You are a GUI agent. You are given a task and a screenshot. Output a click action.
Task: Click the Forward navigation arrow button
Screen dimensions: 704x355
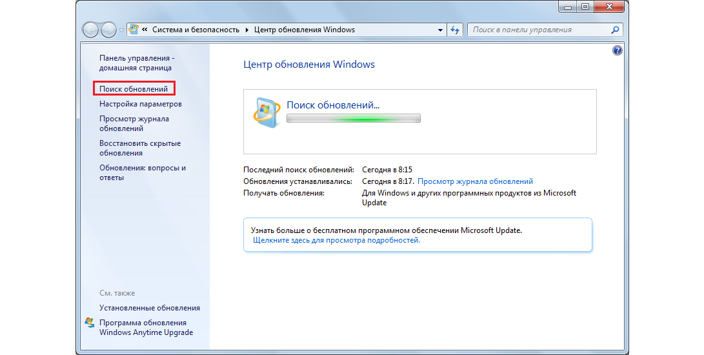[x=108, y=30]
